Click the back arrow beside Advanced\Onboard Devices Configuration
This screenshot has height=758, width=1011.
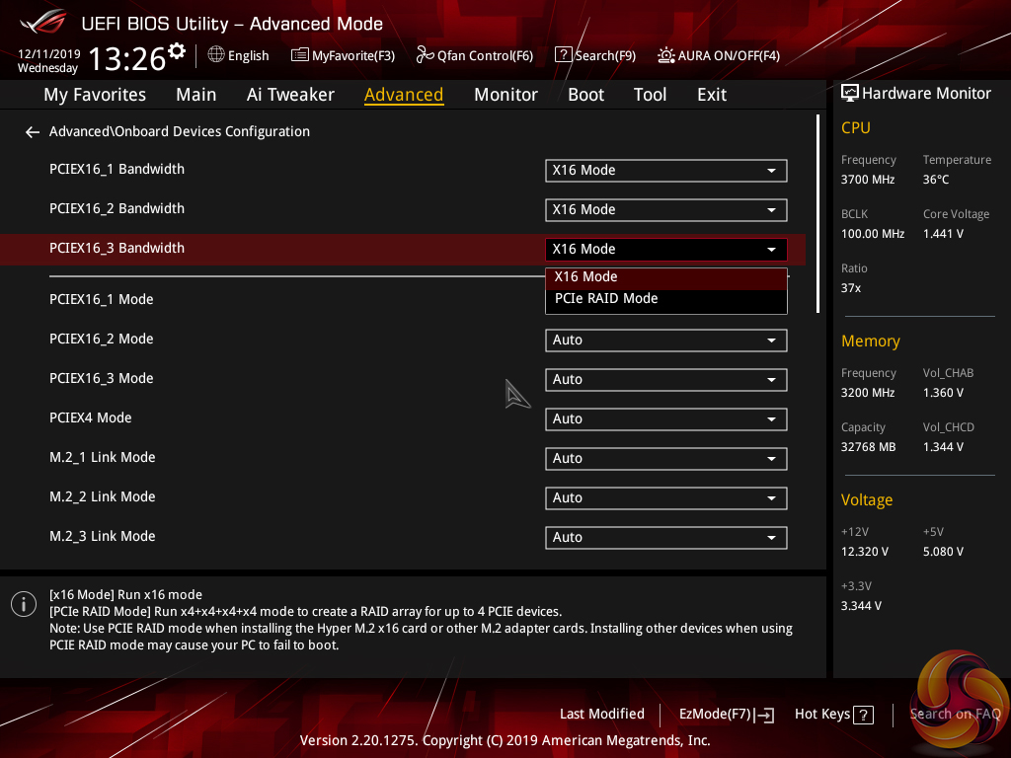[x=33, y=132]
